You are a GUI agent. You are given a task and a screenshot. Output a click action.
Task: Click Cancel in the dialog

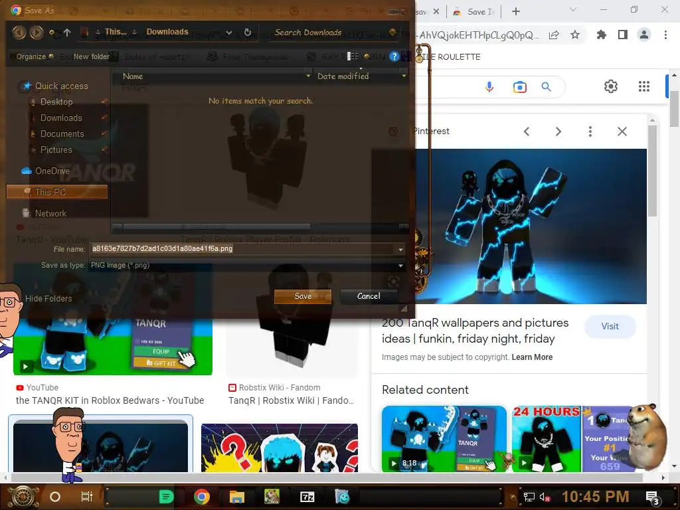tap(369, 296)
